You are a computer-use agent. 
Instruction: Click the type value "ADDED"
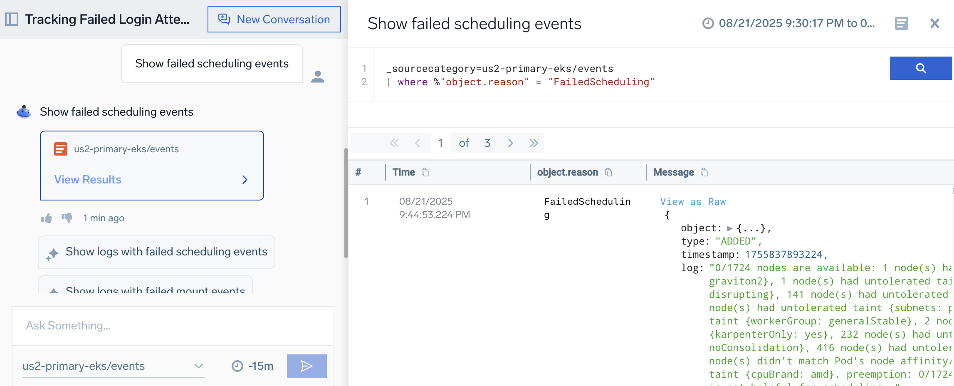(x=736, y=241)
